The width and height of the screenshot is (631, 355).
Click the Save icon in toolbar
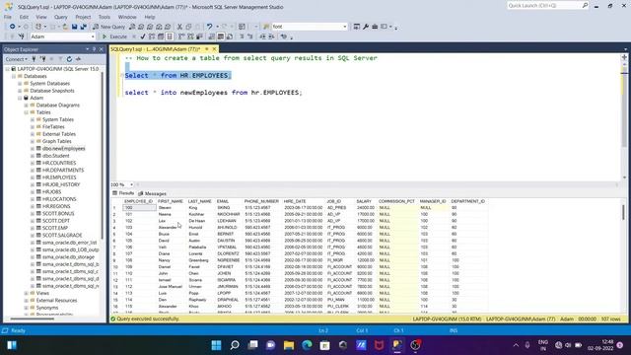point(75,27)
